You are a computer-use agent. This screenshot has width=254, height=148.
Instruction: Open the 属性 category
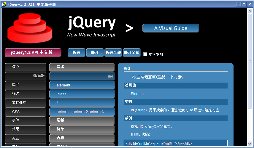tap(26, 85)
